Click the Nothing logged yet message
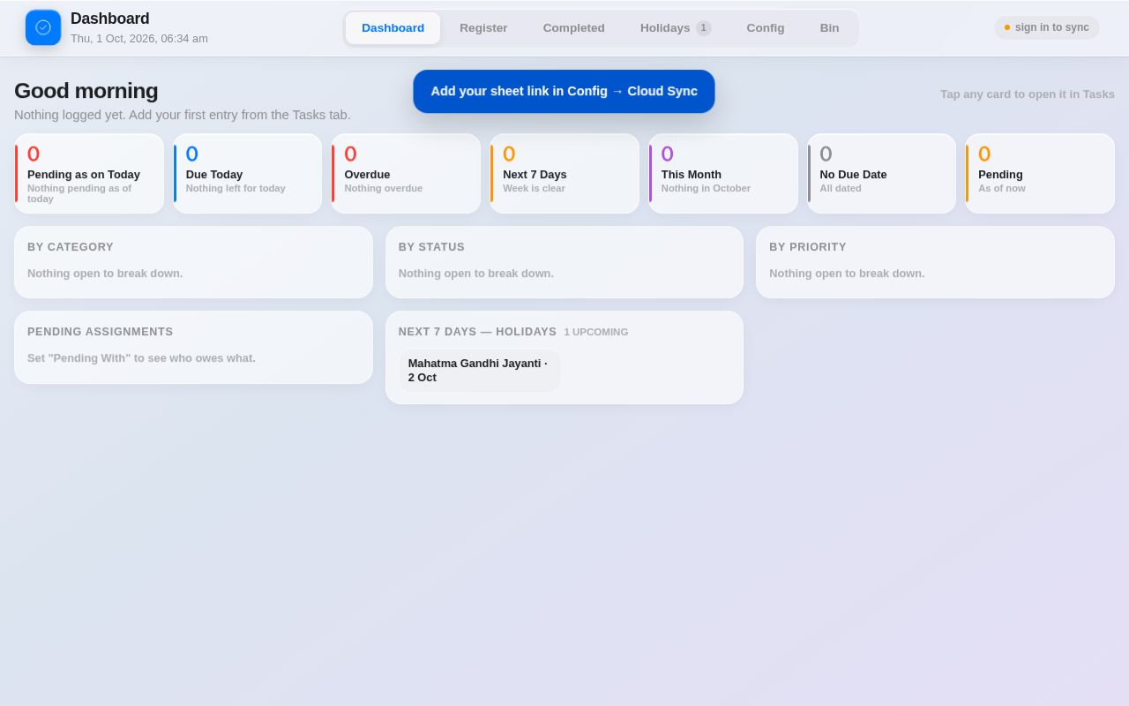 (x=183, y=115)
